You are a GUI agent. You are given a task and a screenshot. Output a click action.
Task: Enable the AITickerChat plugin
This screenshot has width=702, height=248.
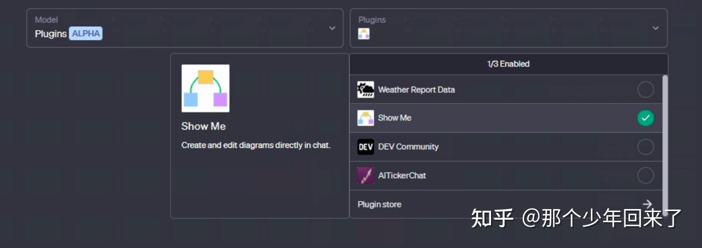point(645,176)
